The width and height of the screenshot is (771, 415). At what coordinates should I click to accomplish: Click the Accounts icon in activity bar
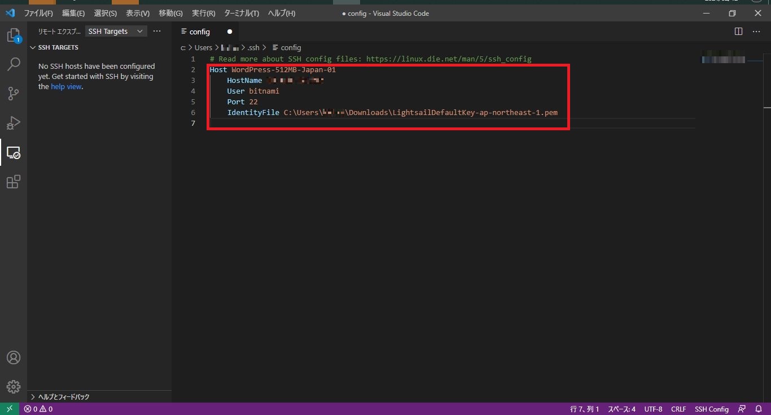(x=13, y=357)
